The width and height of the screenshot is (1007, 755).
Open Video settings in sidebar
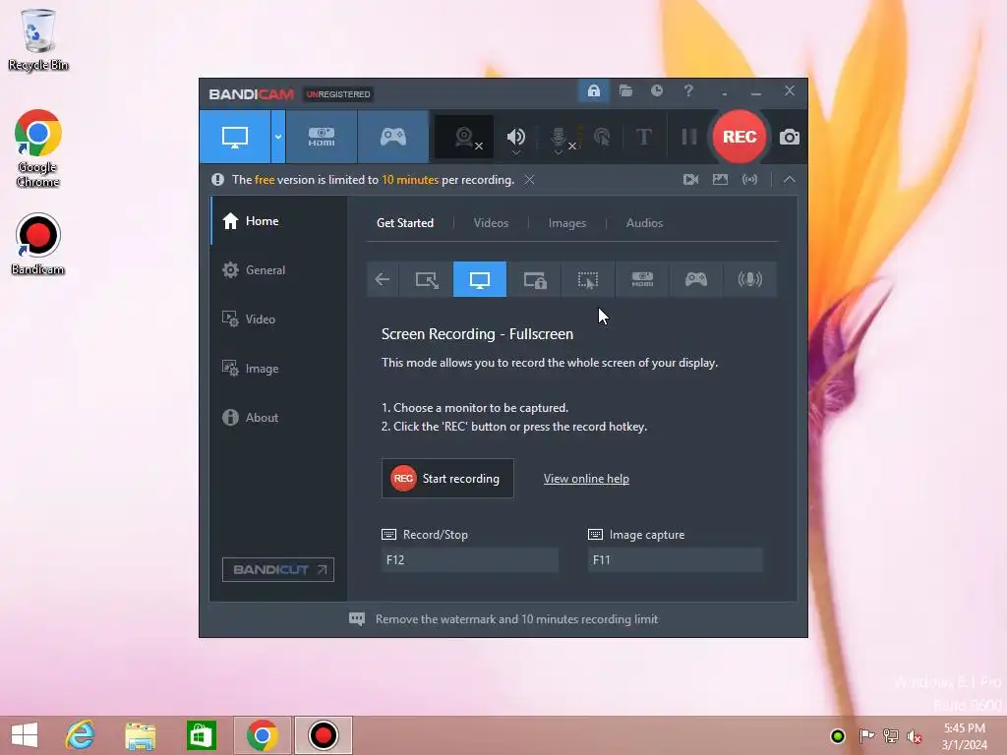click(278, 319)
